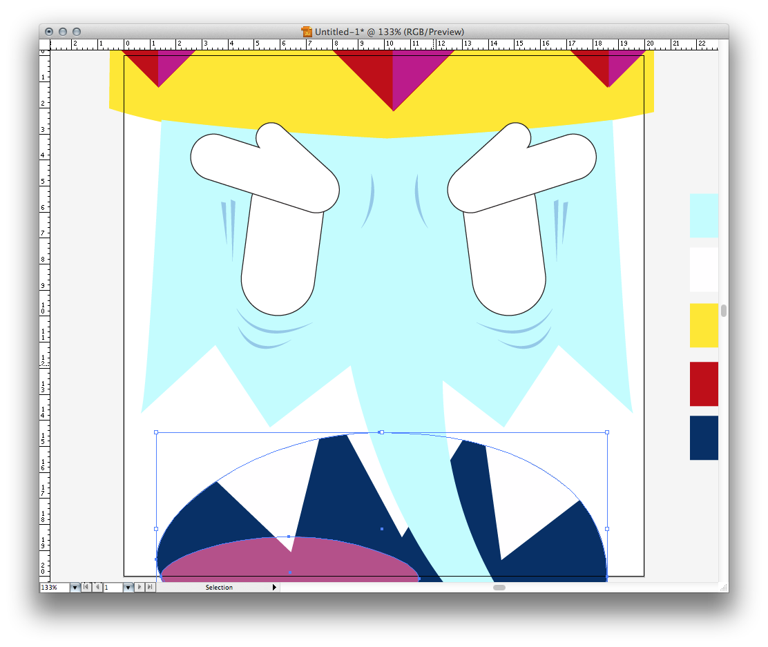Go to the next artboard
The height and width of the screenshot is (647, 768).
click(140, 588)
